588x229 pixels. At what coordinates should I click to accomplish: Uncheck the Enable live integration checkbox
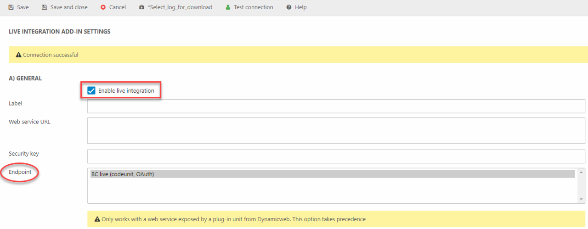[91, 91]
